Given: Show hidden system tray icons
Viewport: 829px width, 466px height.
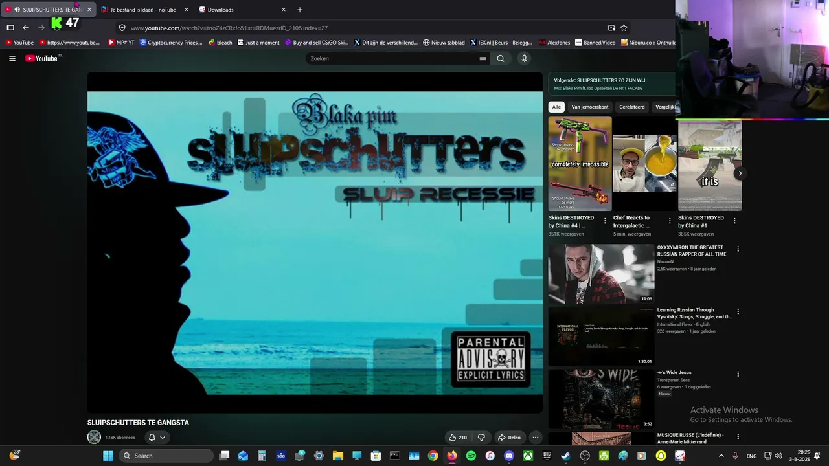Looking at the screenshot, I should click(x=721, y=456).
